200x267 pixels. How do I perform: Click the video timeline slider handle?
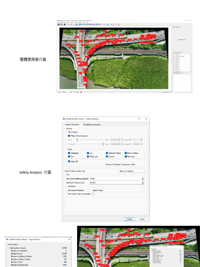click(x=81, y=92)
